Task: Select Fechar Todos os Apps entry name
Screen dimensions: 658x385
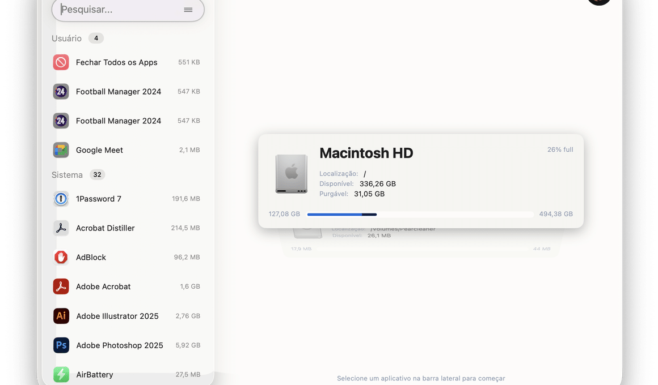Action: (117, 62)
